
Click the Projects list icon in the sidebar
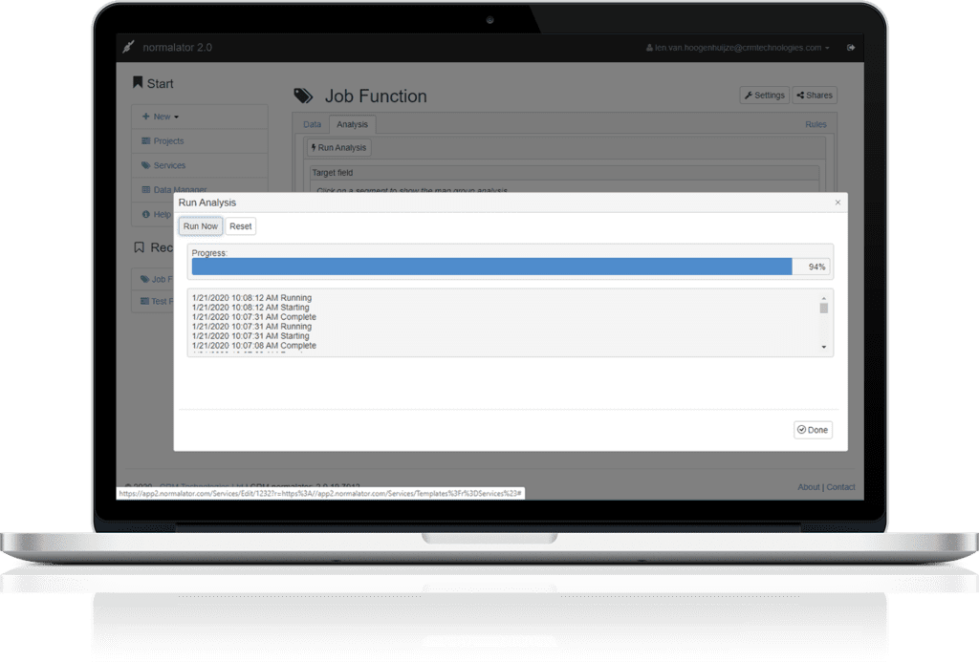[145, 141]
